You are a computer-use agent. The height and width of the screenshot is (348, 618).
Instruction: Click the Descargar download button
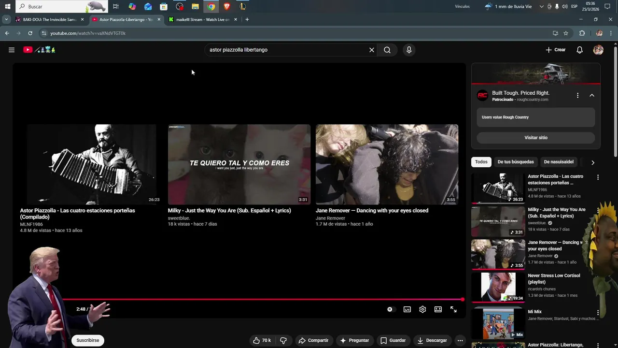(x=432, y=340)
